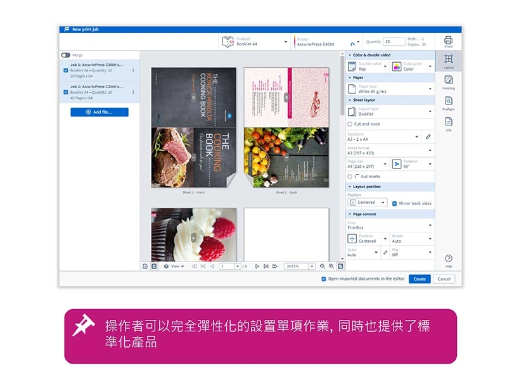
Task: Enable the Cut marks checkbox
Action: [350, 177]
